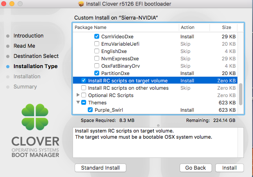The height and width of the screenshot is (177, 253).
Task: Select the Purple_Swirl row name
Action: point(109,110)
